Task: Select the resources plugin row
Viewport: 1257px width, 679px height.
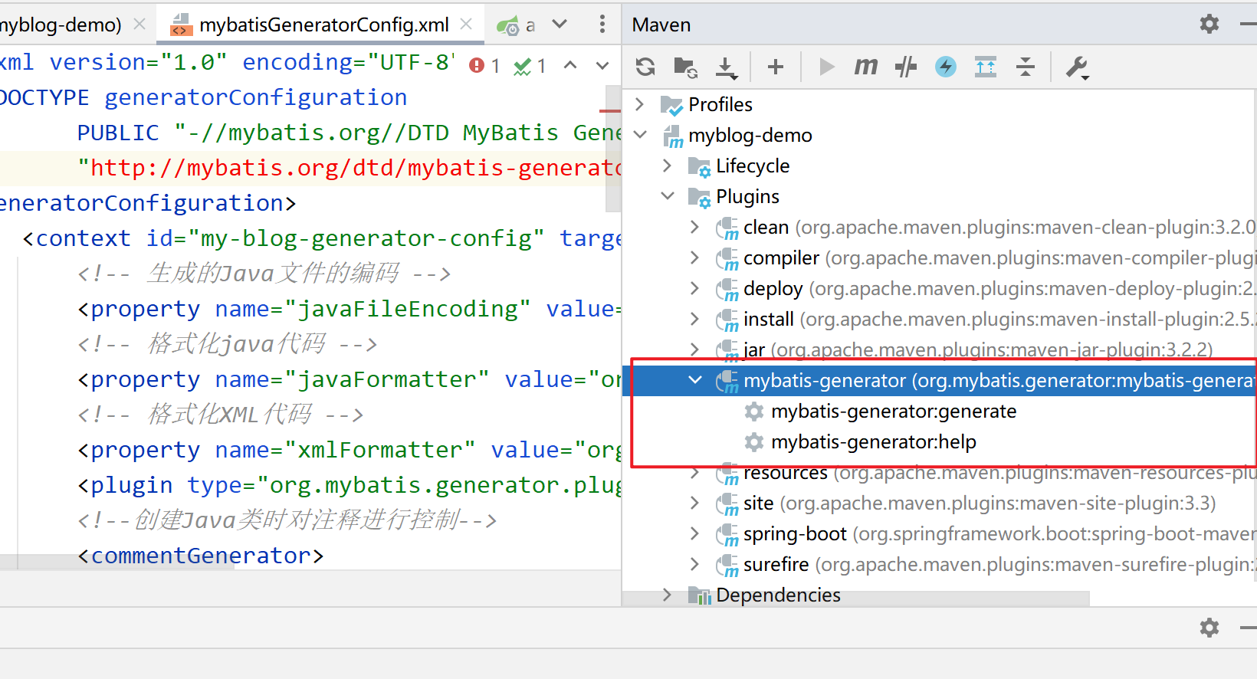Action: click(x=940, y=474)
